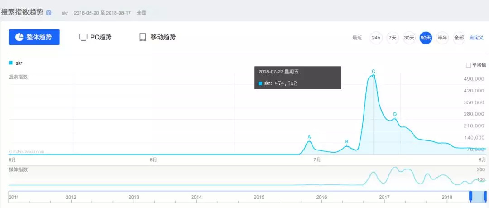This screenshot has height=208, width=489.
Task: Click the help icon beside 搜索指数趋势
Action: tap(48, 13)
